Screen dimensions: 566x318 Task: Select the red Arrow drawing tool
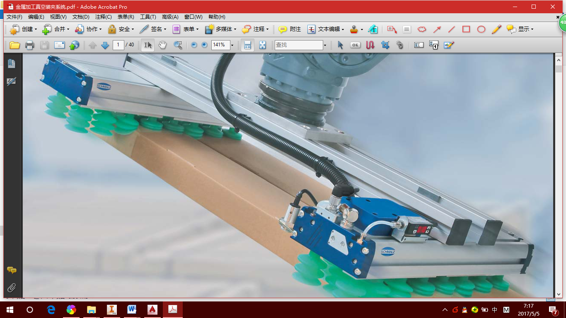point(437,29)
